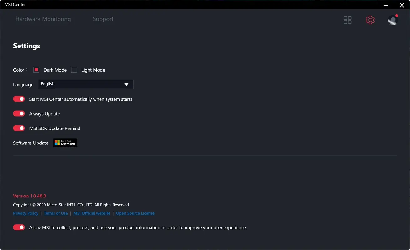Open the Support tab
Image resolution: width=410 pixels, height=250 pixels.
coord(103,19)
